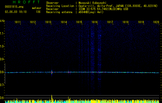
Task: Select the observer name Masayuki Kobayashi
Action: 92,3
